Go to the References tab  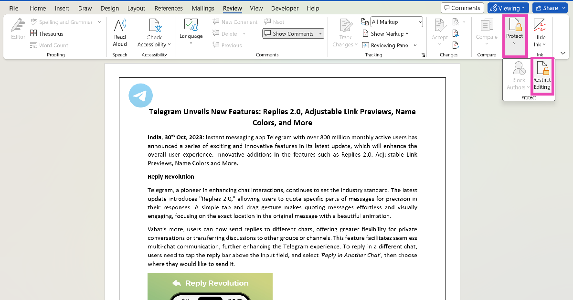169,8
